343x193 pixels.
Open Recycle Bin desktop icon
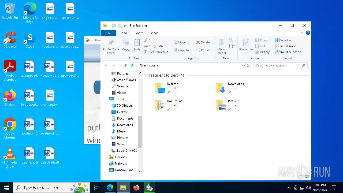point(10,11)
